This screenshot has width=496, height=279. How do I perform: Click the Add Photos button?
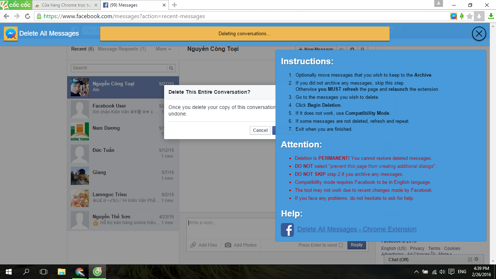(241, 245)
